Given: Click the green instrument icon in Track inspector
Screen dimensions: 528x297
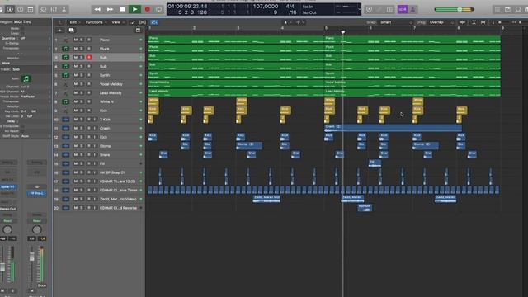Looking at the screenshot, I should coord(26,79).
